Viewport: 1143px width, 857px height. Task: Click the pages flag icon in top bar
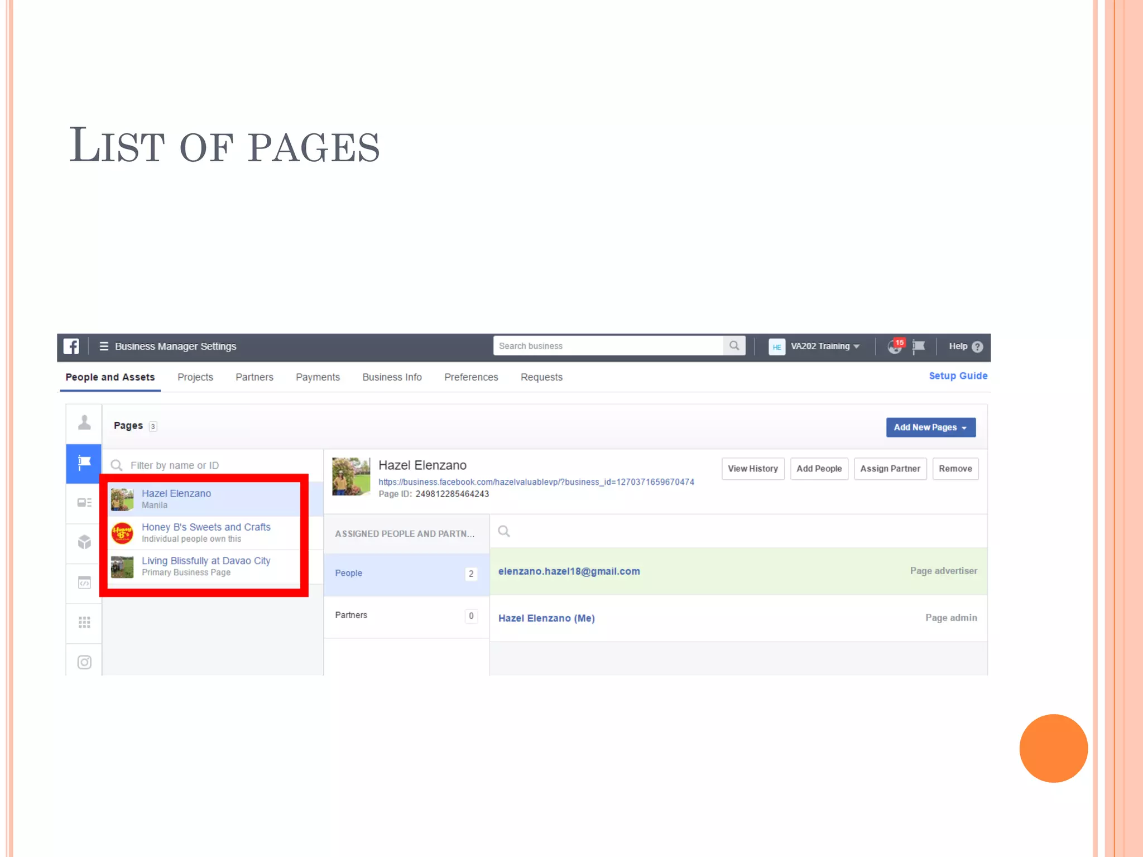(x=919, y=346)
